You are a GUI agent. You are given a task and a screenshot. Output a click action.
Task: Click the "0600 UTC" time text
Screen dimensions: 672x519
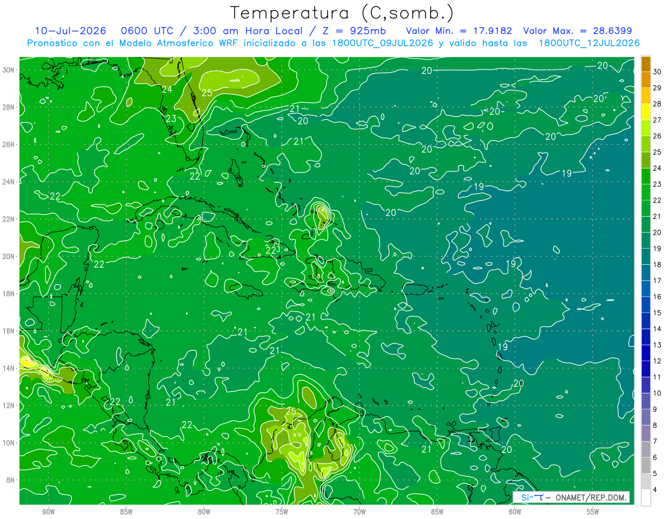(150, 31)
